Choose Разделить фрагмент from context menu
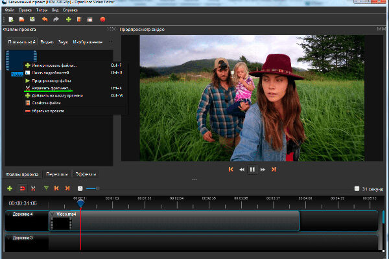 (49, 88)
